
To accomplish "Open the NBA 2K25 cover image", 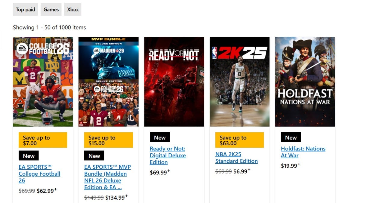I will click(x=240, y=82).
